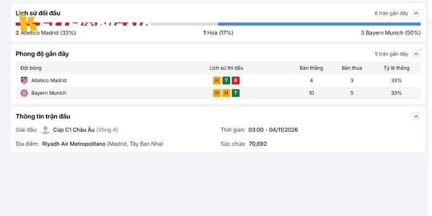Click Bayern Munich's first H result badge
The width and height of the screenshot is (432, 216).
point(217,93)
